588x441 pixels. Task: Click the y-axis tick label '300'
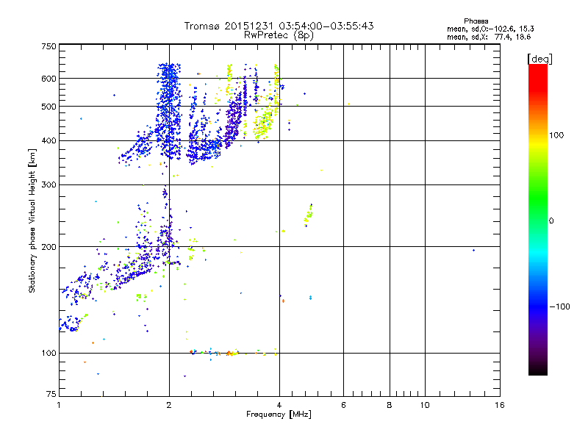click(49, 185)
